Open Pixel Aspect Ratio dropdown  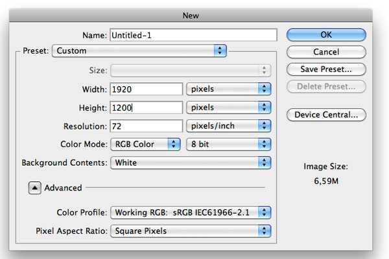[191, 231]
